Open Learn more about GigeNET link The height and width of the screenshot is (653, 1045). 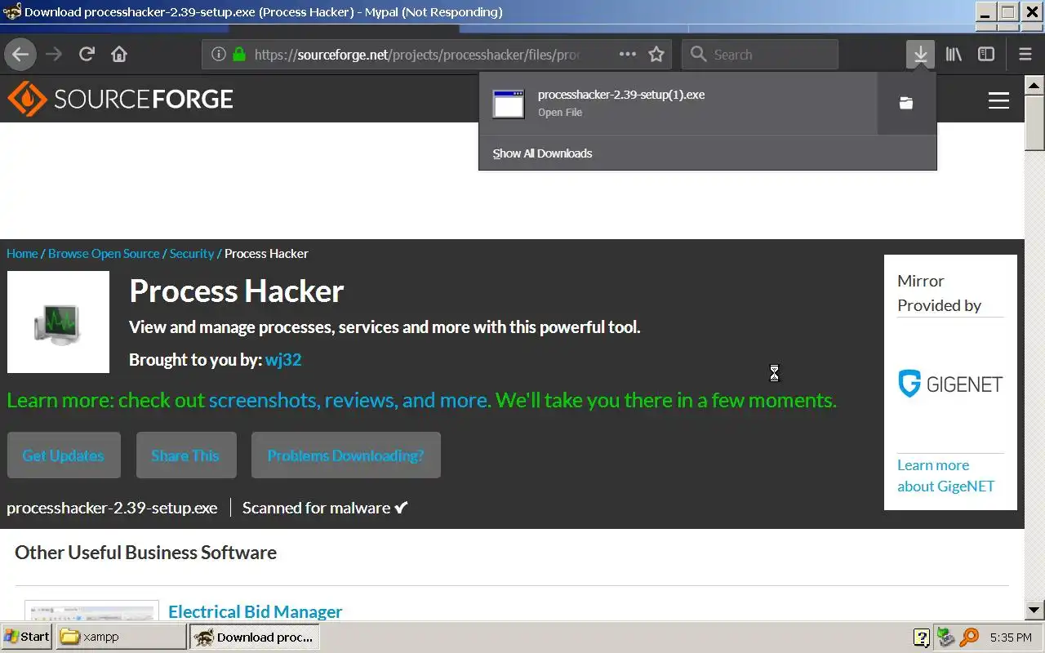point(945,476)
